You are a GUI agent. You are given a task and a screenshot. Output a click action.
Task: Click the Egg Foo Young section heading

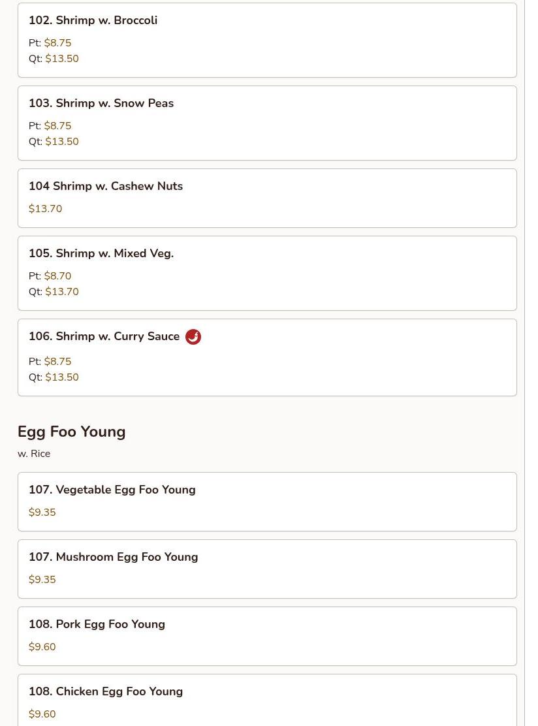(x=72, y=432)
